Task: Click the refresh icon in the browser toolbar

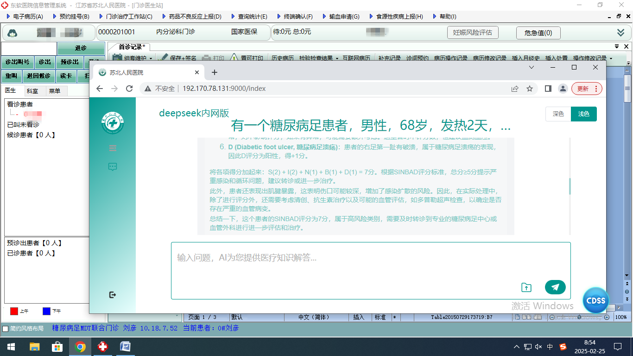Action: click(x=129, y=88)
